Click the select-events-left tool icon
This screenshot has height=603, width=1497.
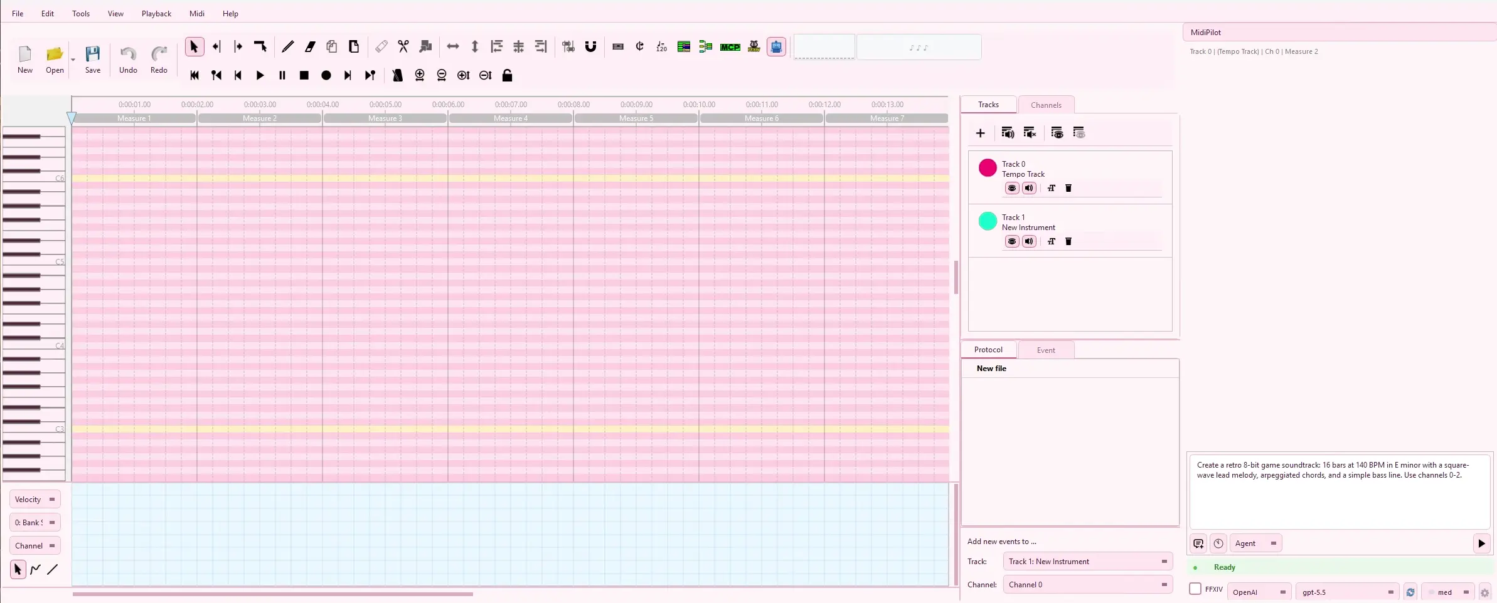[216, 46]
